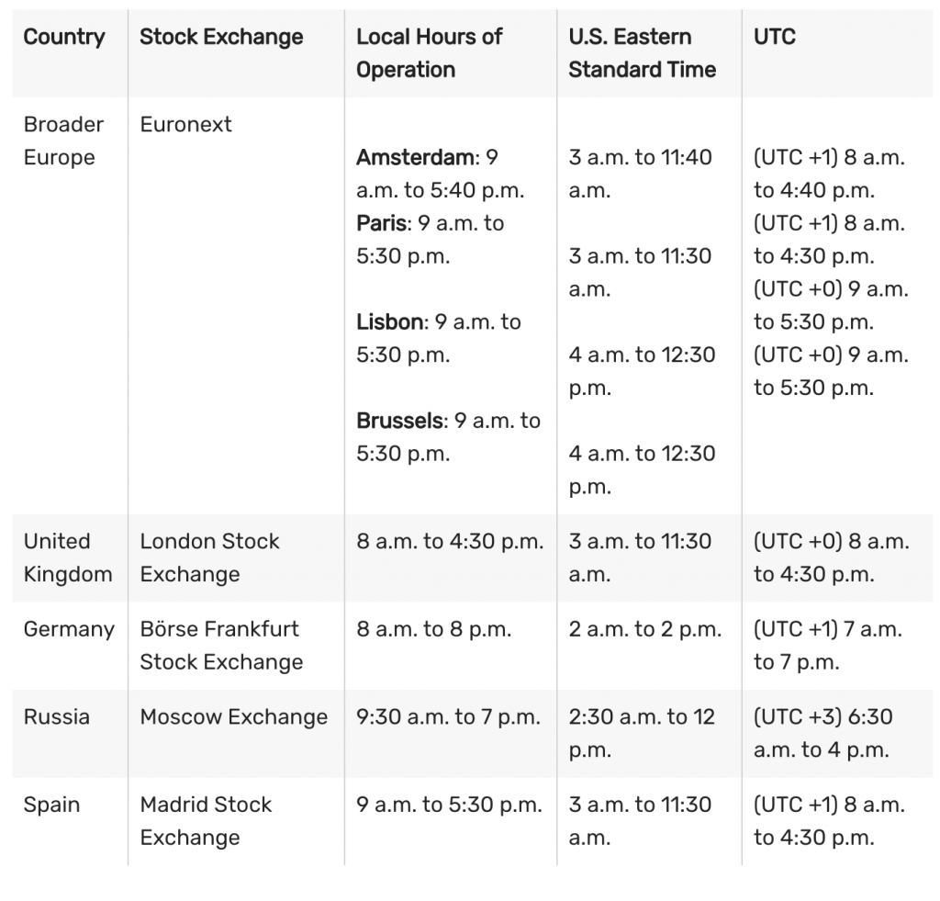Click the bold Brussels label

click(399, 421)
